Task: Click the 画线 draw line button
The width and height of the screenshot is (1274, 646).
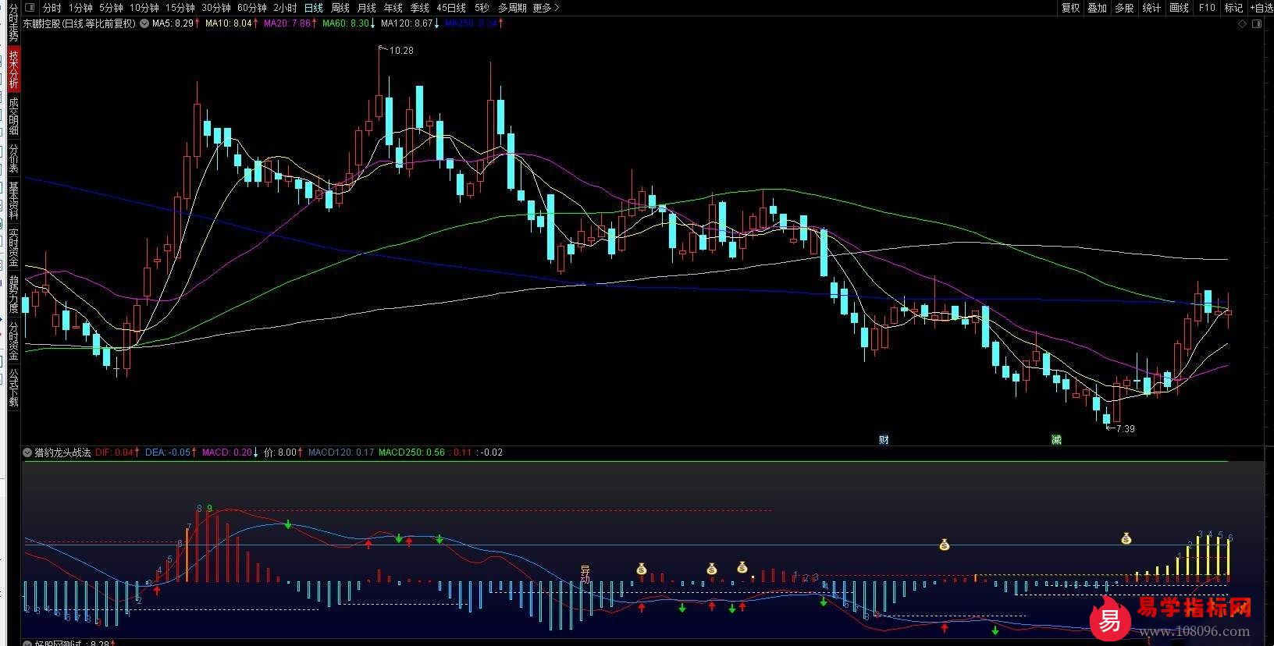Action: coord(1179,8)
